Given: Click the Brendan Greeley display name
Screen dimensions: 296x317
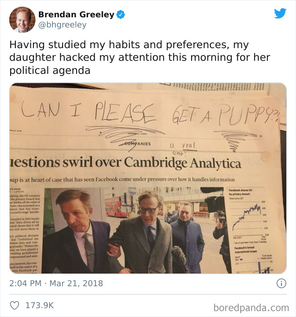Looking at the screenshot, I should click(77, 14).
